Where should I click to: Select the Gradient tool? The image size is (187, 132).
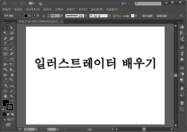click(x=12, y=75)
